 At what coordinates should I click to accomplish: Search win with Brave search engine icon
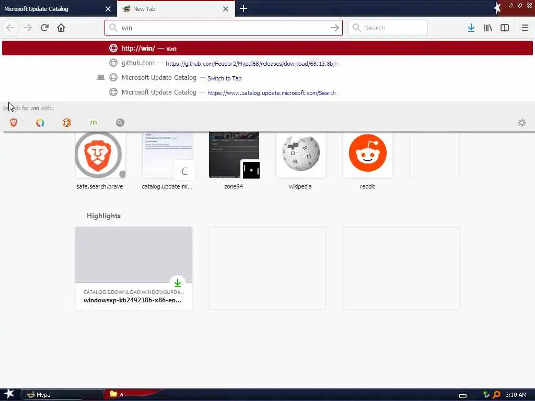13,122
